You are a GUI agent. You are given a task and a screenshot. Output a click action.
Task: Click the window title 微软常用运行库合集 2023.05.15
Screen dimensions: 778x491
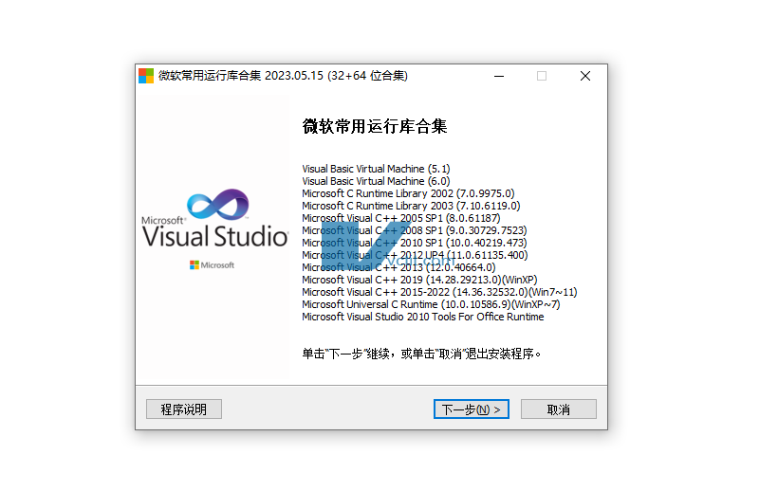tap(283, 76)
